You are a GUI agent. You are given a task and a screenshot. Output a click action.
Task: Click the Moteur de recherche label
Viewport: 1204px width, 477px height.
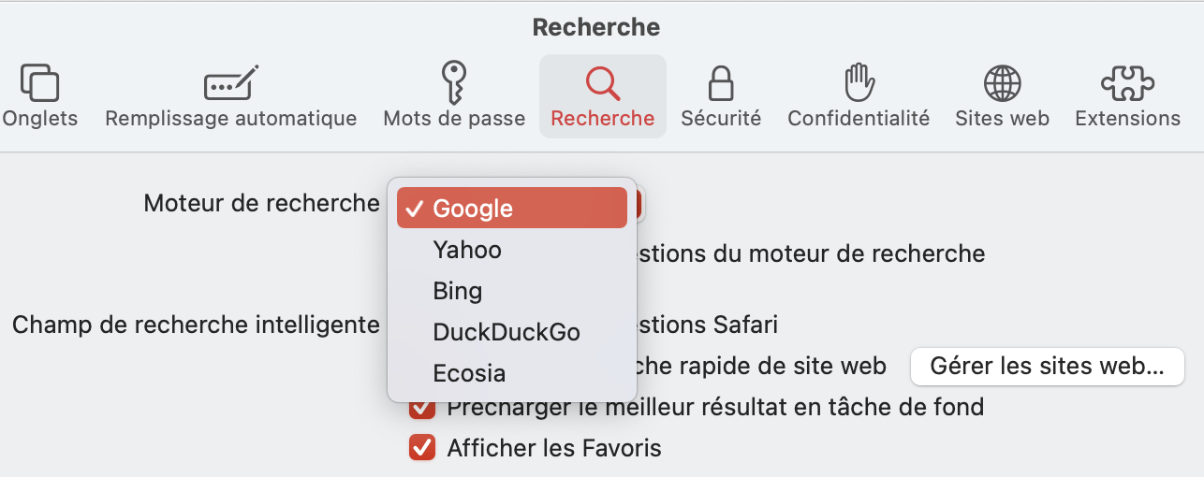coord(261,203)
